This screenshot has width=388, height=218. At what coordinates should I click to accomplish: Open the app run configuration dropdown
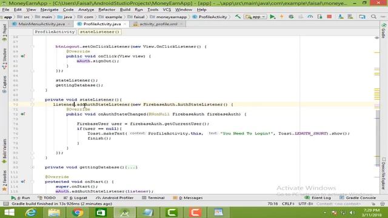point(255,17)
